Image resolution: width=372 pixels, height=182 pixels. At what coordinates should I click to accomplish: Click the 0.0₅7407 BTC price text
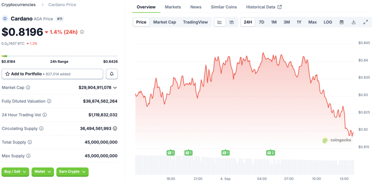[13, 43]
